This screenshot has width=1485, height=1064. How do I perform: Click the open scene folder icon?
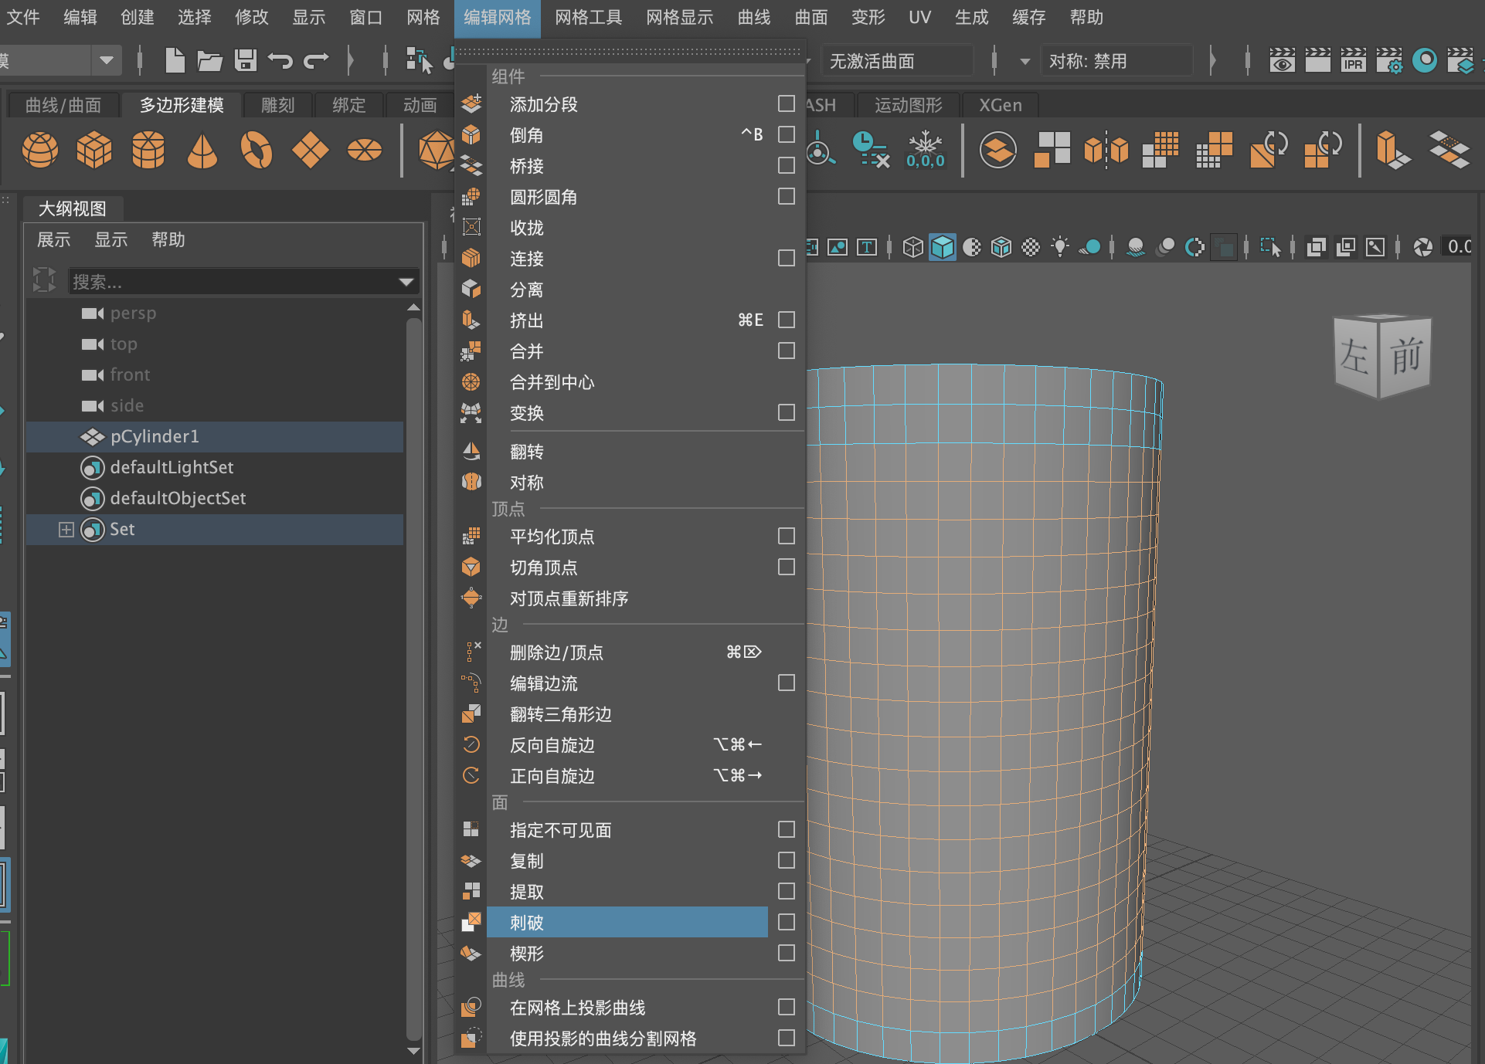coord(209,60)
